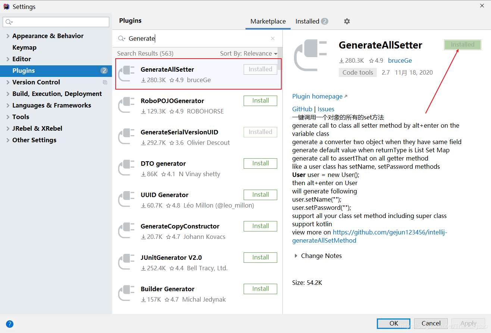Image resolution: width=491 pixels, height=333 pixels.
Task: Clear the Generate search text
Action: point(273,38)
